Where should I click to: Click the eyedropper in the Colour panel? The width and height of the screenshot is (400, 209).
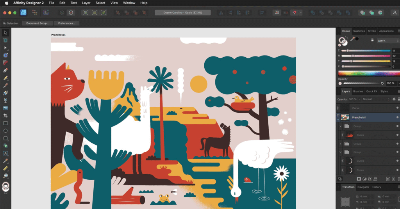click(x=353, y=39)
